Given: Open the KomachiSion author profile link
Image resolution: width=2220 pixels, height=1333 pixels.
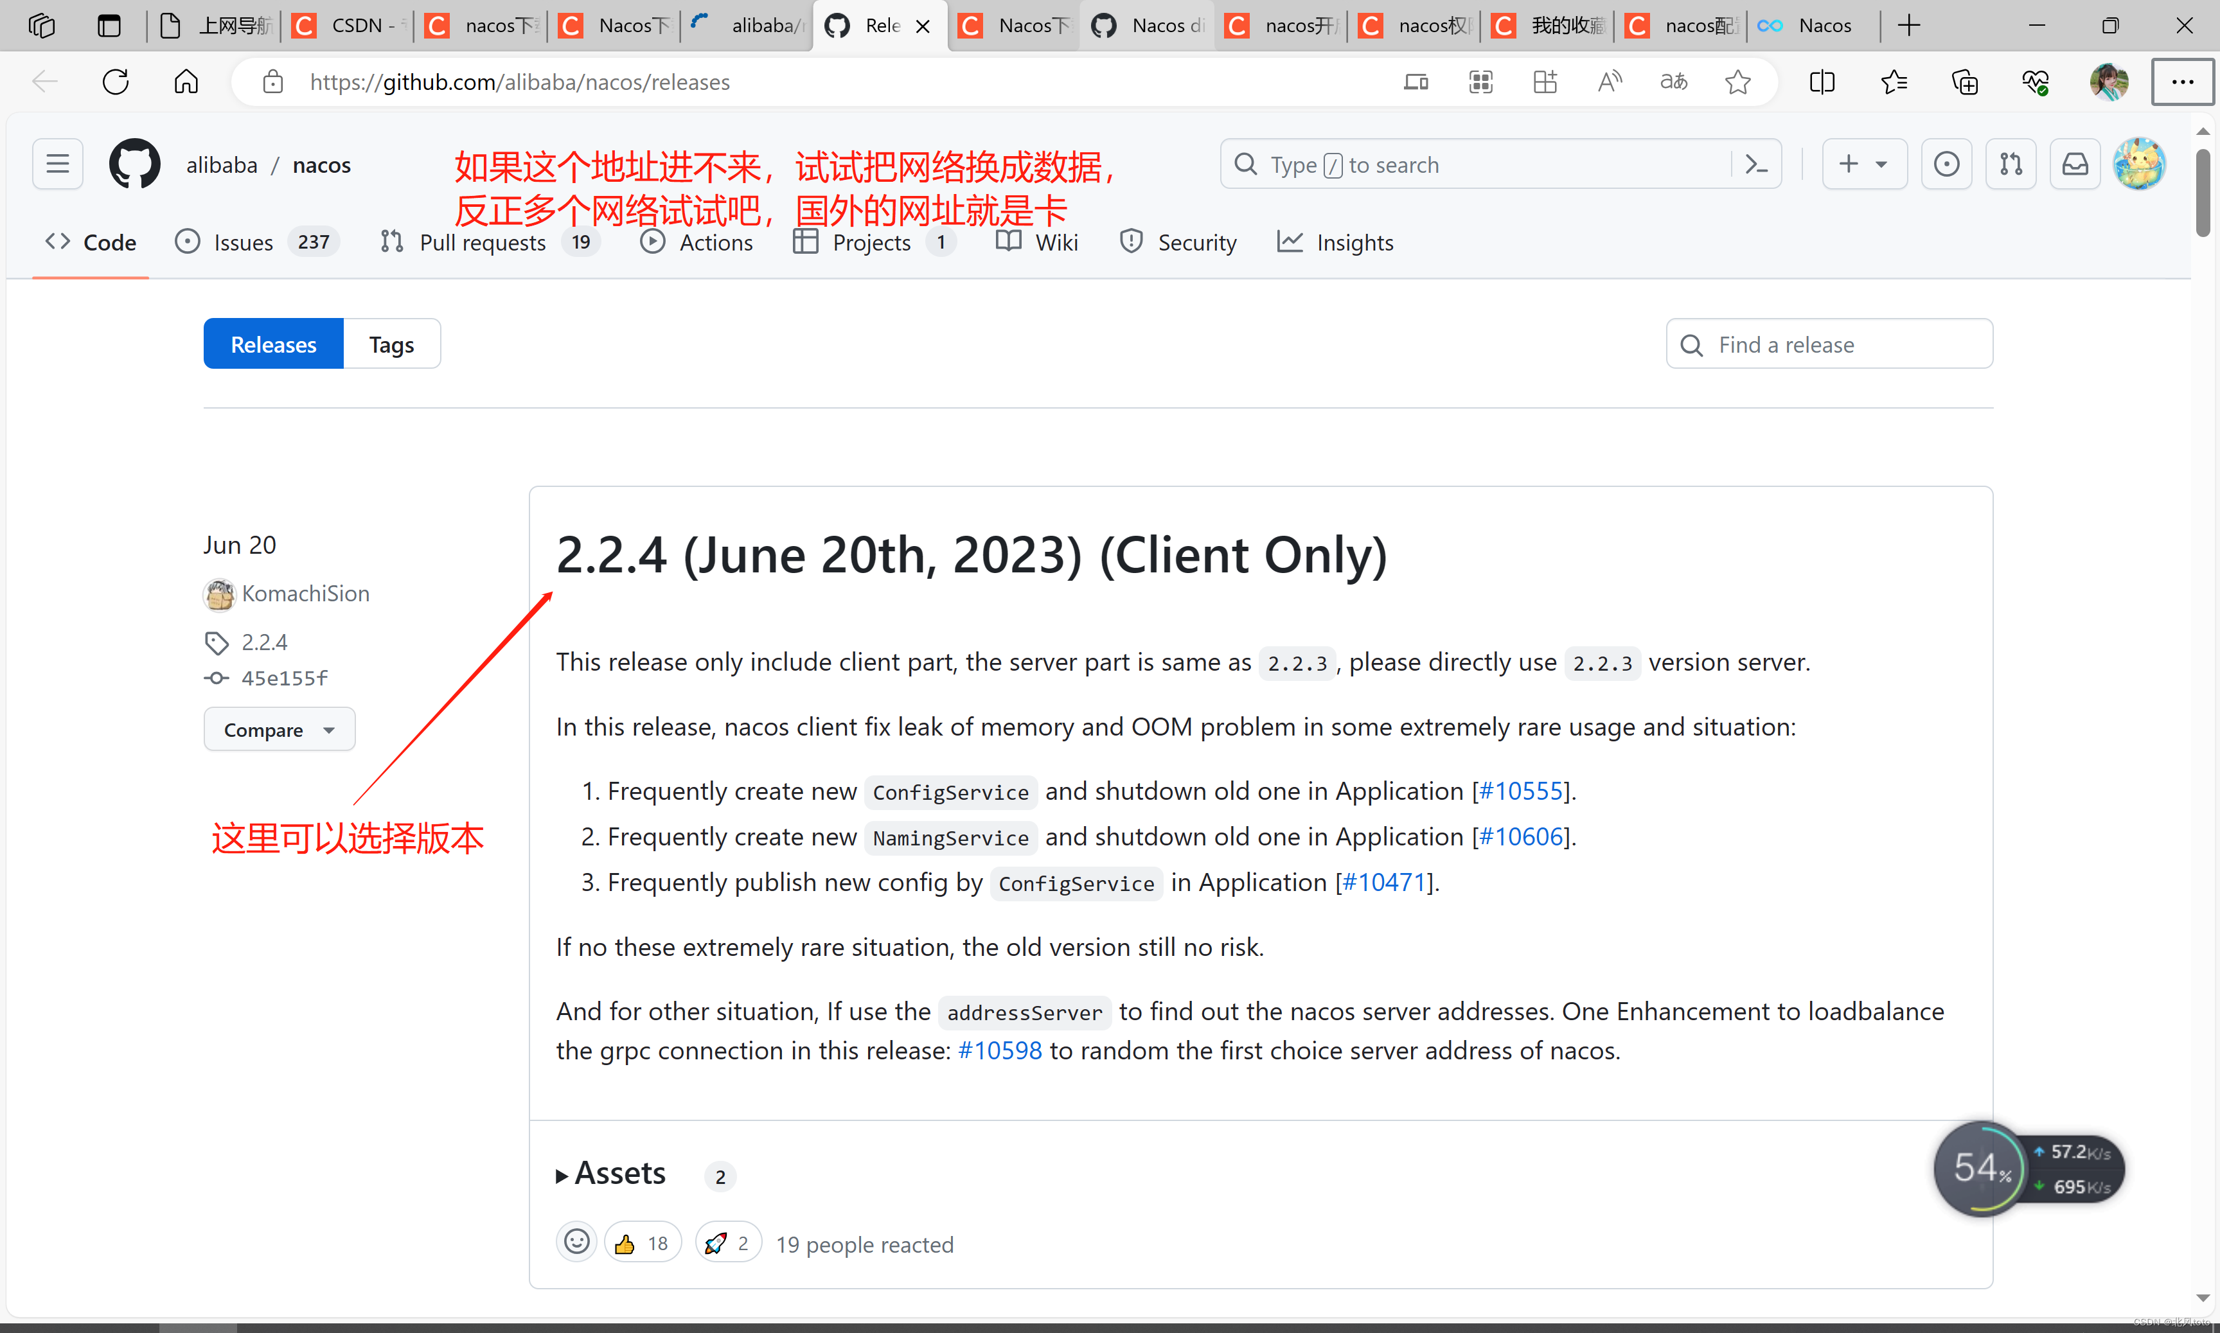Looking at the screenshot, I should click(305, 593).
